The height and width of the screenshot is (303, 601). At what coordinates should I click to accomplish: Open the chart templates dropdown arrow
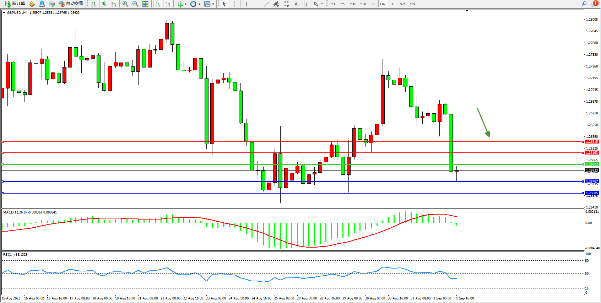click(213, 4)
